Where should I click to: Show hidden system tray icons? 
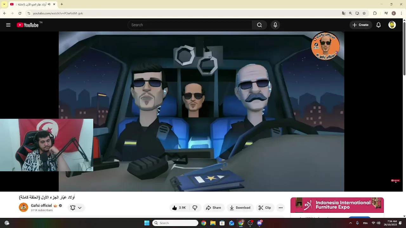[350, 223]
